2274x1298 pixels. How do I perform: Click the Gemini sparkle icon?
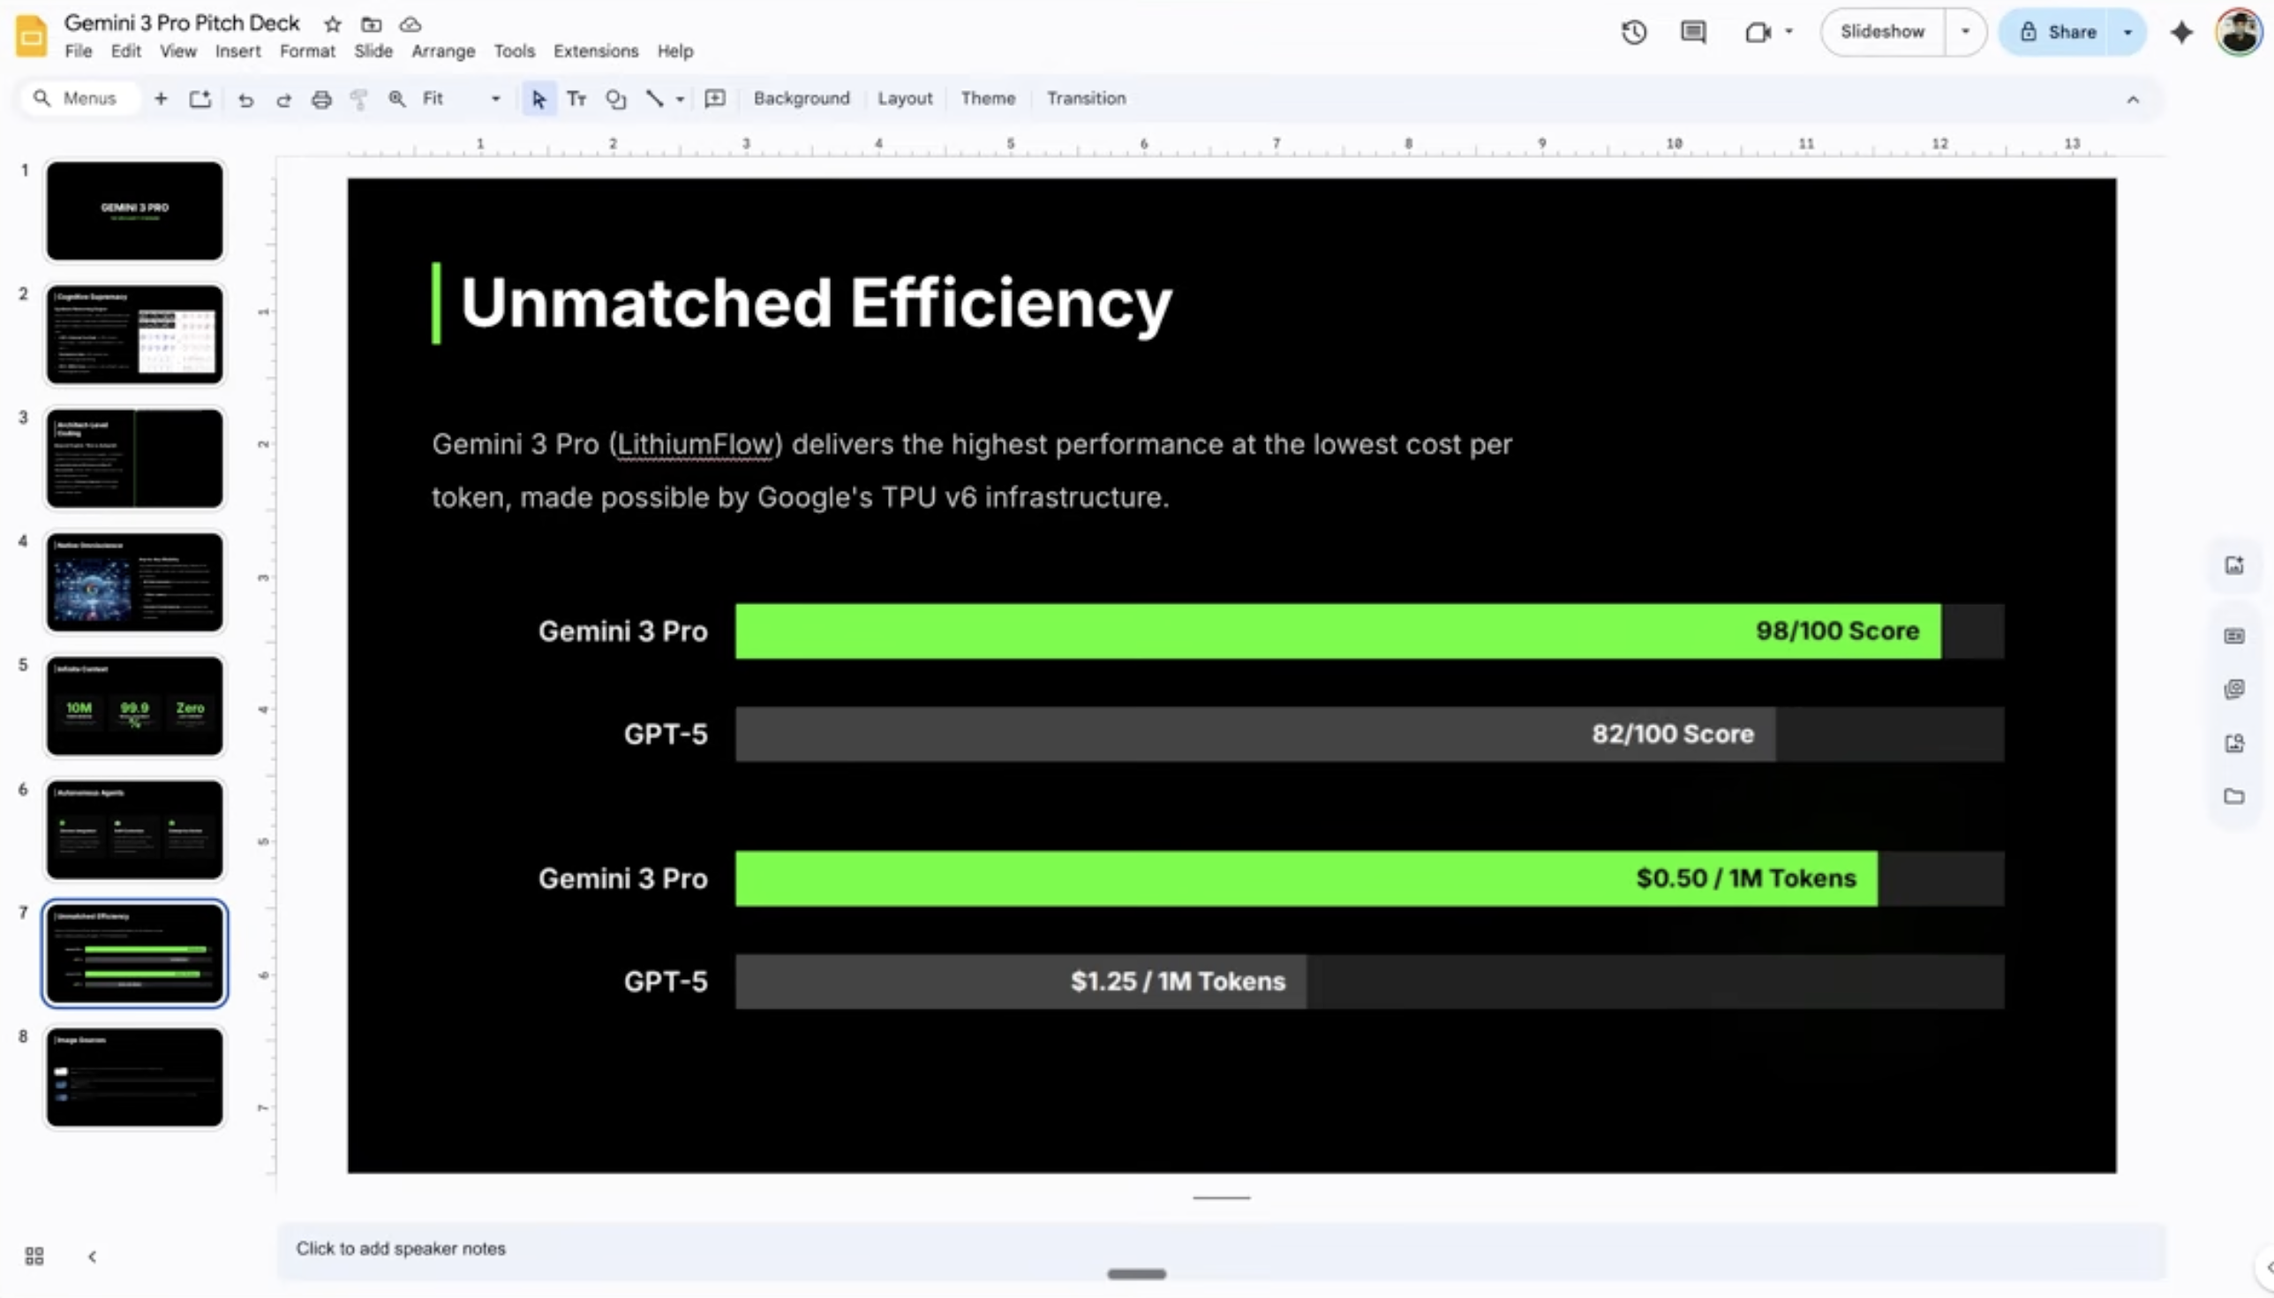[x=2181, y=33]
